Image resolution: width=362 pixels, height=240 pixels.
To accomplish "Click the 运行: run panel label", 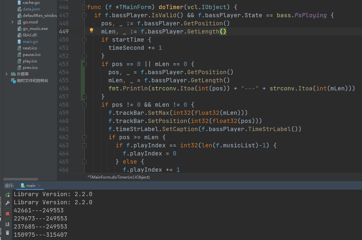I will tap(9, 186).
